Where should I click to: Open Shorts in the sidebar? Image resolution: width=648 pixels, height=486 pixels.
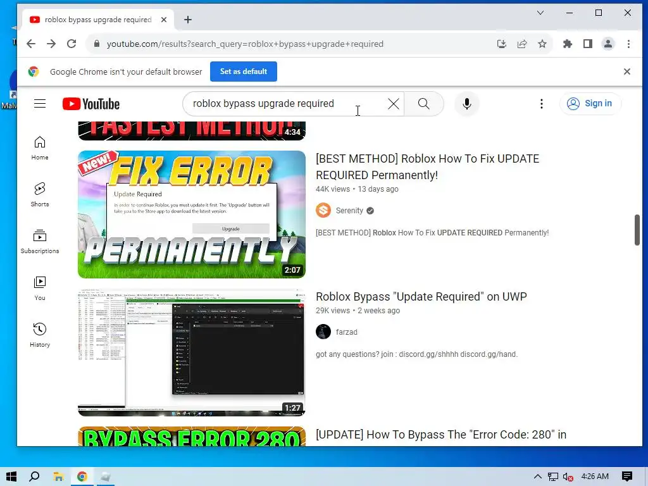point(40,195)
